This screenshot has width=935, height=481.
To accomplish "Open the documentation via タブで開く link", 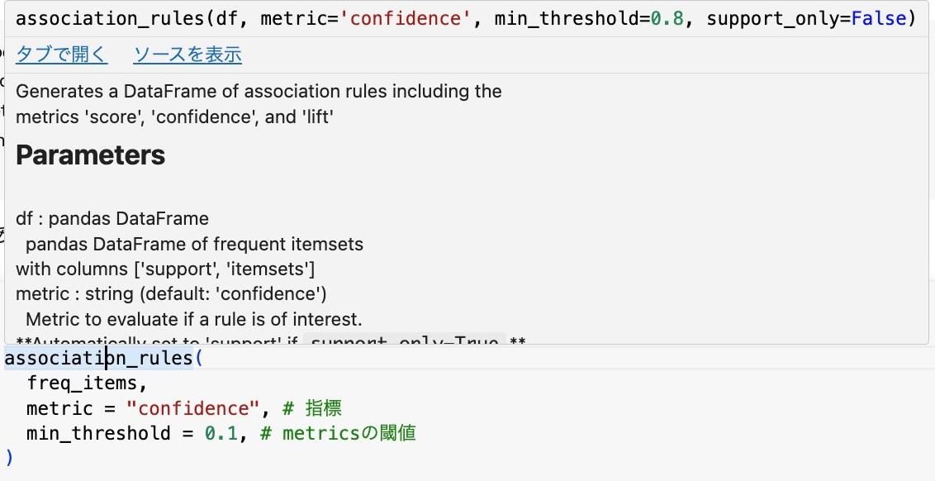I will 61,55.
